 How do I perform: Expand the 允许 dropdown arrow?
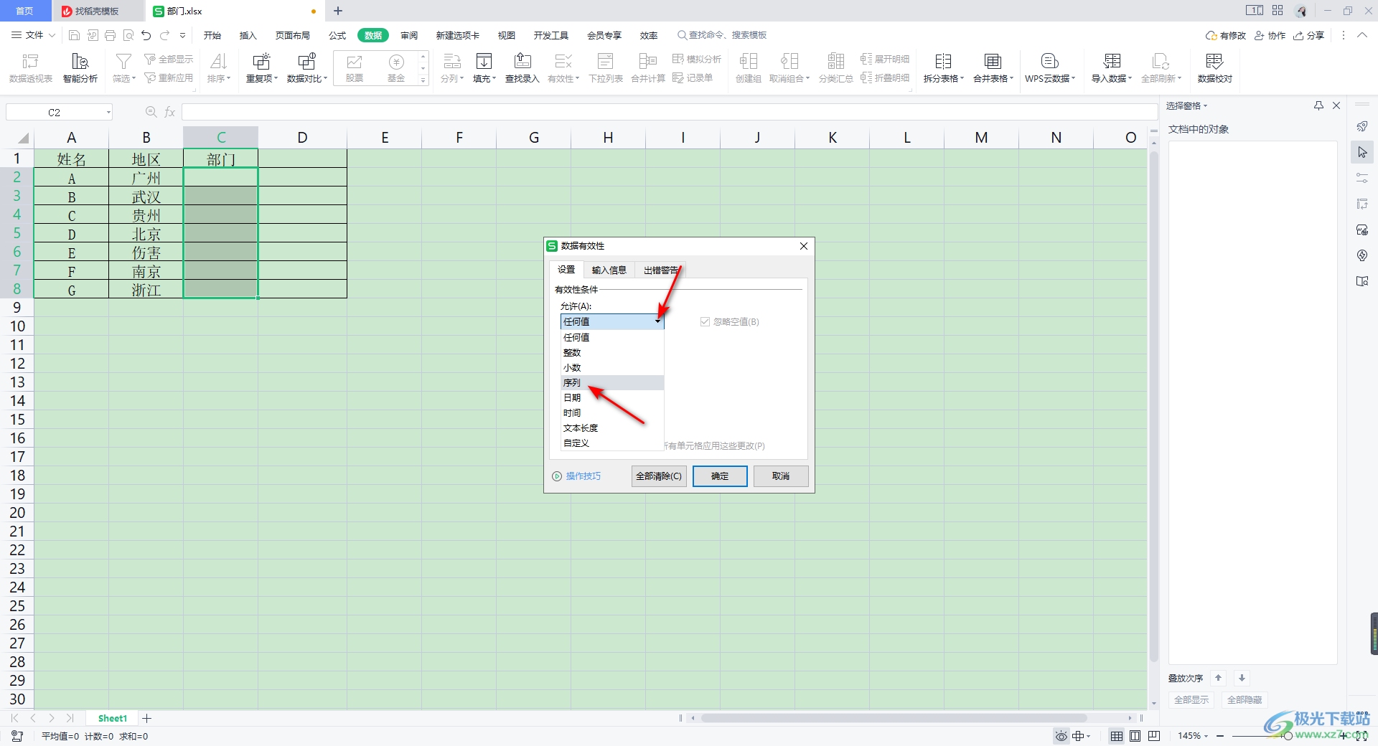click(657, 322)
